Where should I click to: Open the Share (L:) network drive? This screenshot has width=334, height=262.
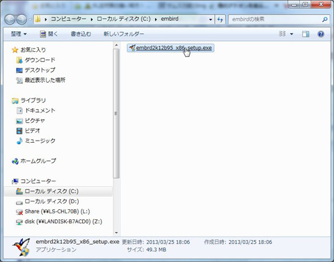(57, 211)
